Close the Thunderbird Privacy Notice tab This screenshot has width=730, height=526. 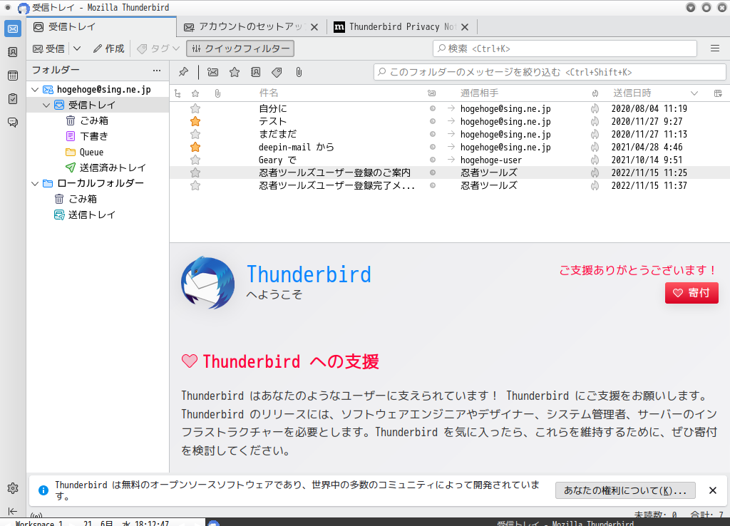click(465, 27)
